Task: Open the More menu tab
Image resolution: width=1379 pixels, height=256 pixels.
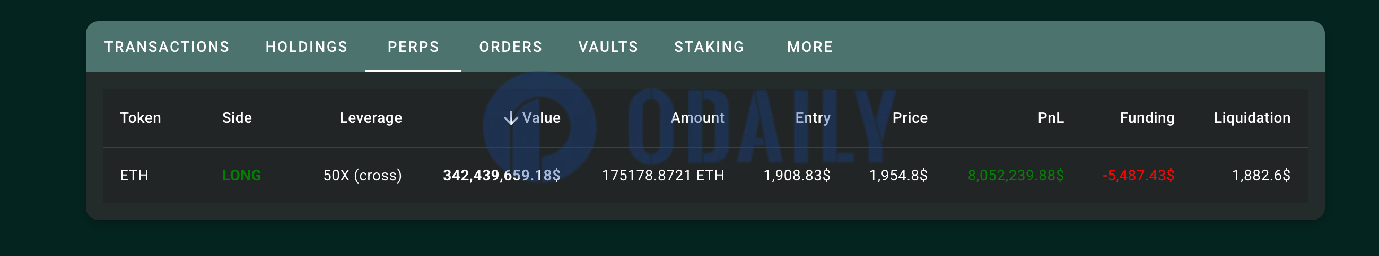Action: 809,47
